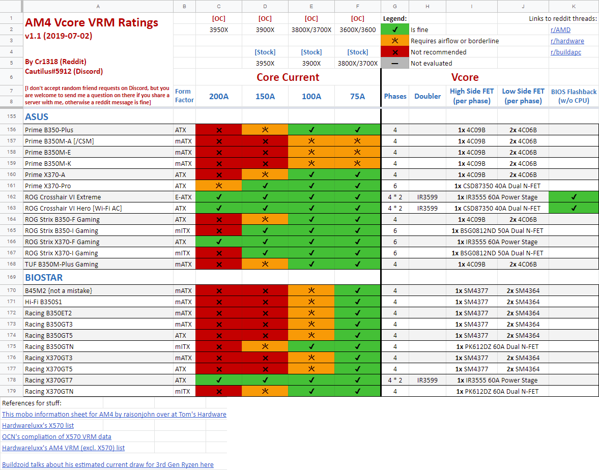
Task: Click the 150A green check for ROG Strix B350-I Gaming
Action: [265, 230]
